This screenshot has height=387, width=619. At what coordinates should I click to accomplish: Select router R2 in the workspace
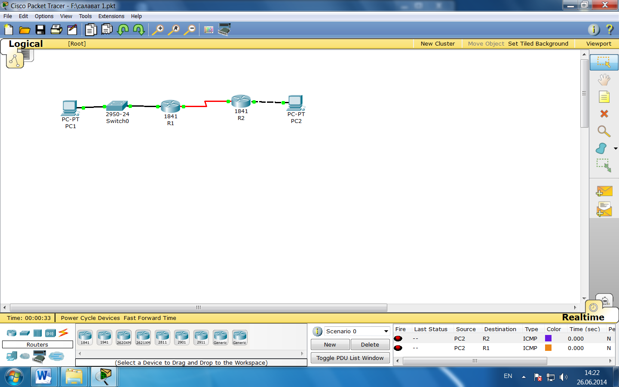241,101
